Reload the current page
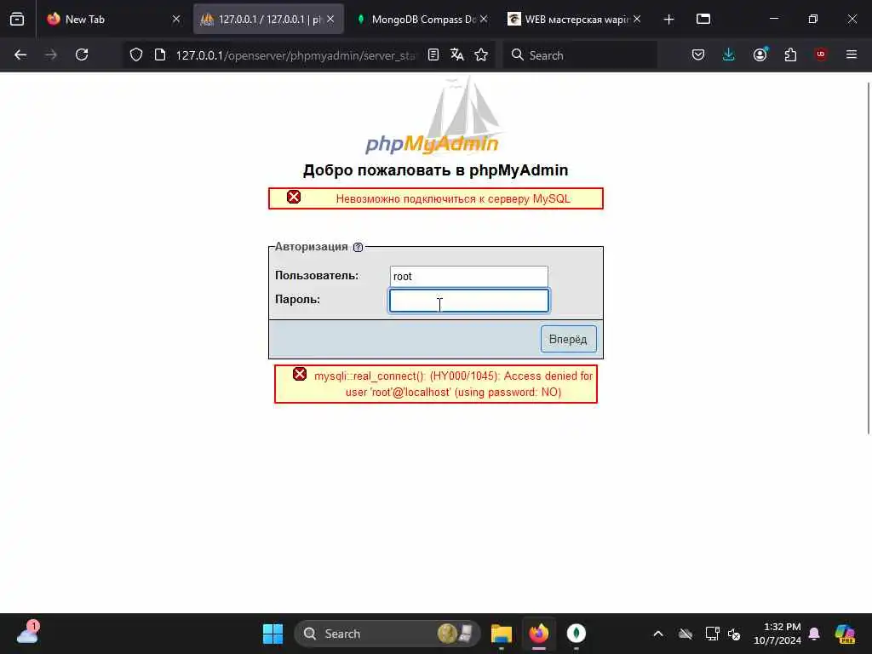The height and width of the screenshot is (654, 872). tap(82, 55)
